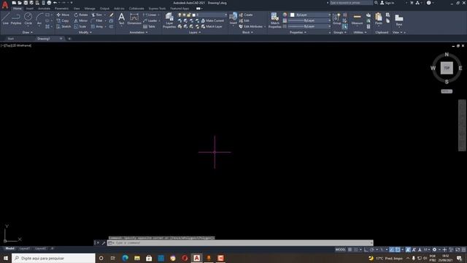Expand the Layers panel
Image resolution: width=467 pixels, height=263 pixels.
pyautogui.click(x=195, y=32)
